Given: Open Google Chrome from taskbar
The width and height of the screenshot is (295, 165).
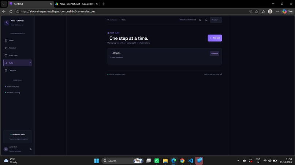Looking at the screenshot, I should [x=182, y=161].
